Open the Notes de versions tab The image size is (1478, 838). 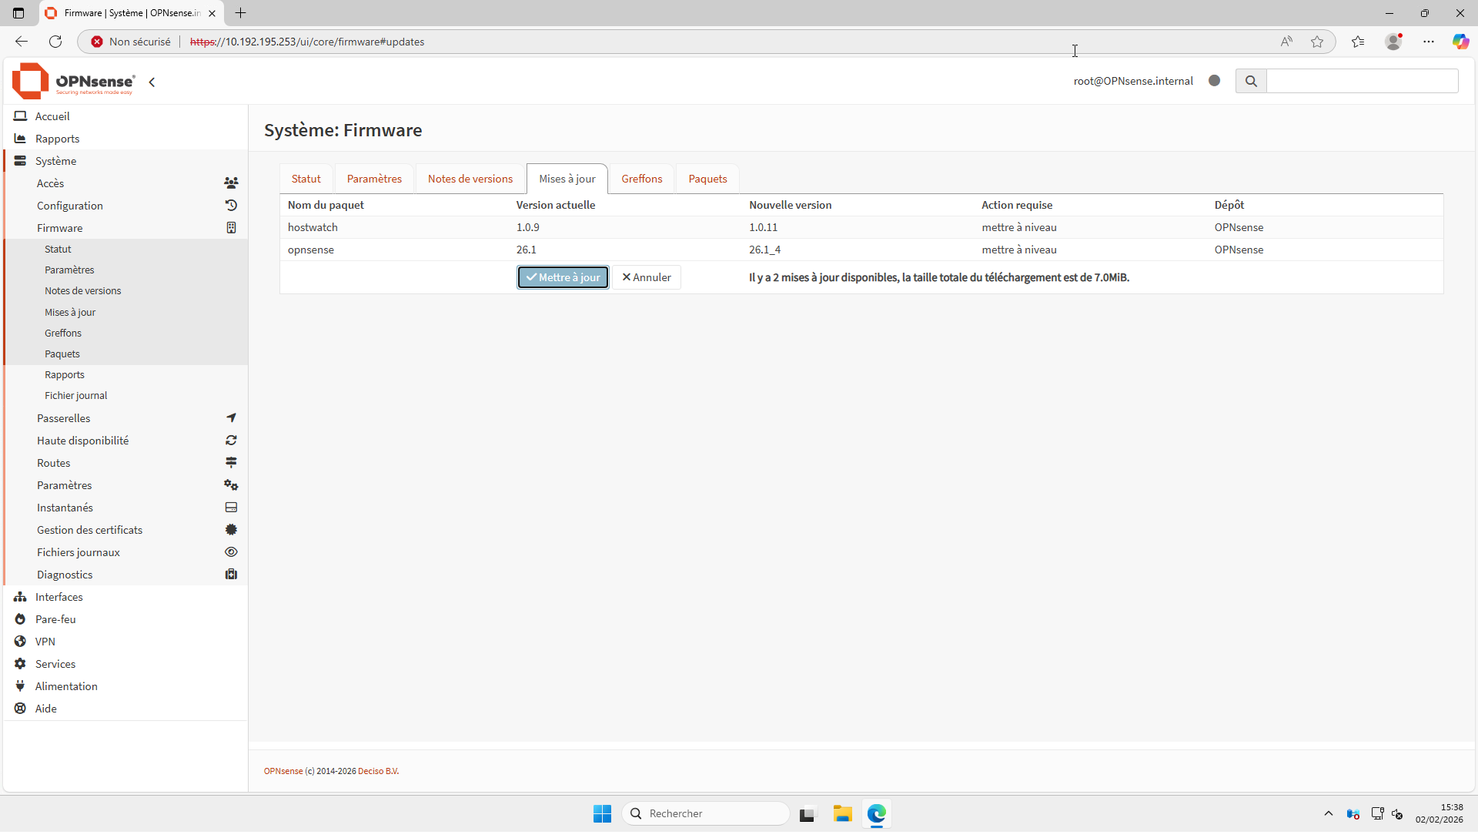point(470,179)
